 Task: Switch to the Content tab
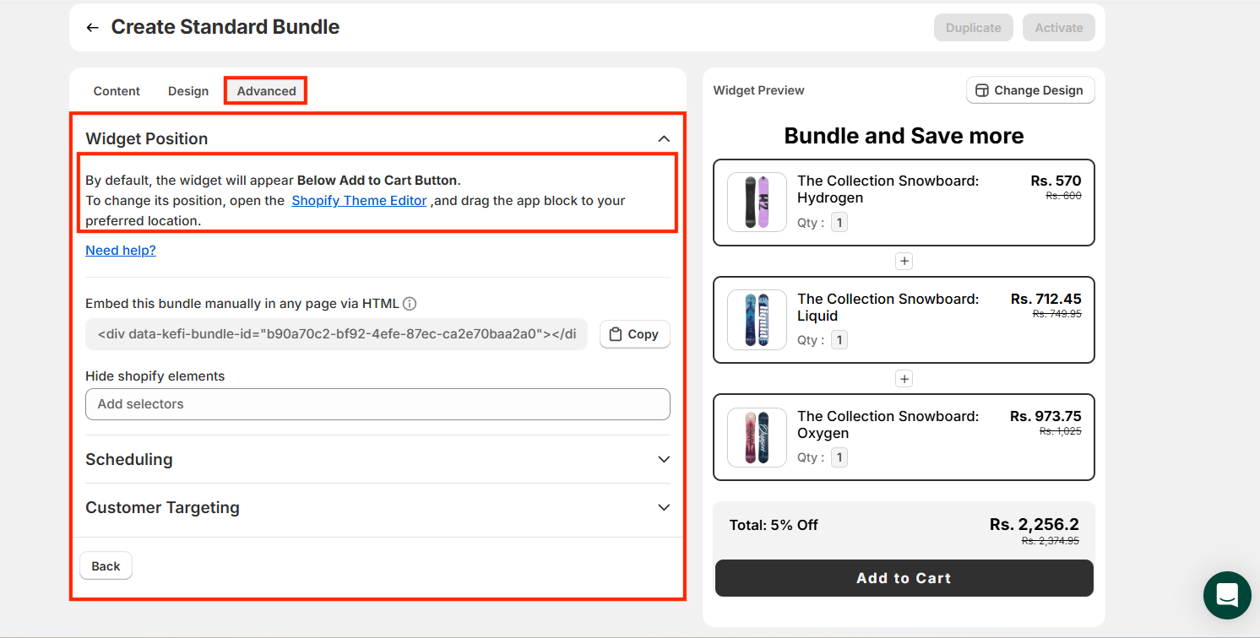pos(117,91)
